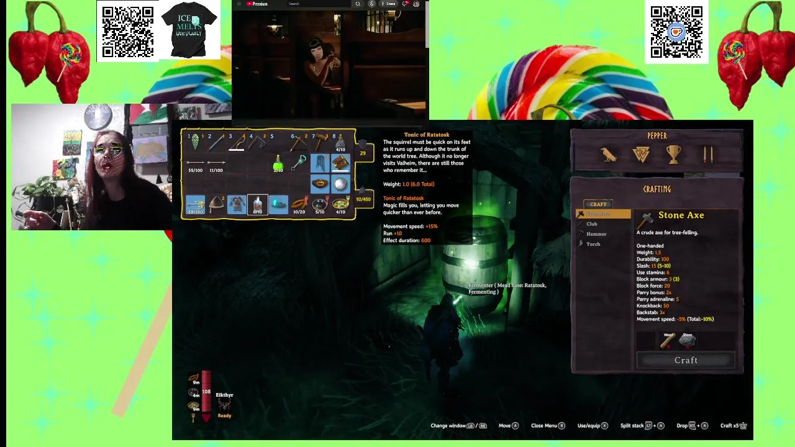Click the search field in the YouTube window
Image resolution: width=795 pixels, height=447 pixels.
click(317, 4)
